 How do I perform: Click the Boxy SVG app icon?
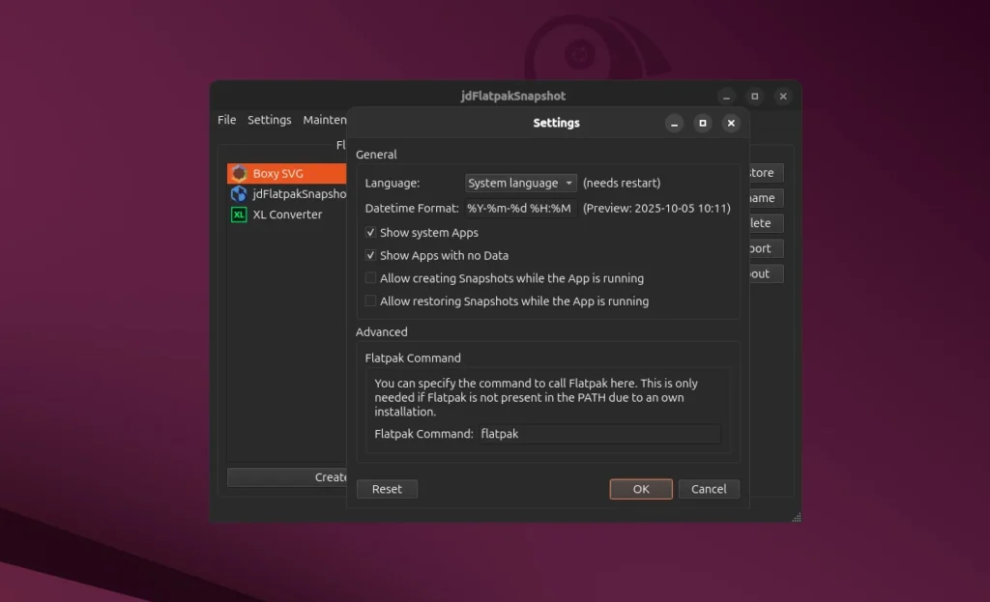point(239,174)
